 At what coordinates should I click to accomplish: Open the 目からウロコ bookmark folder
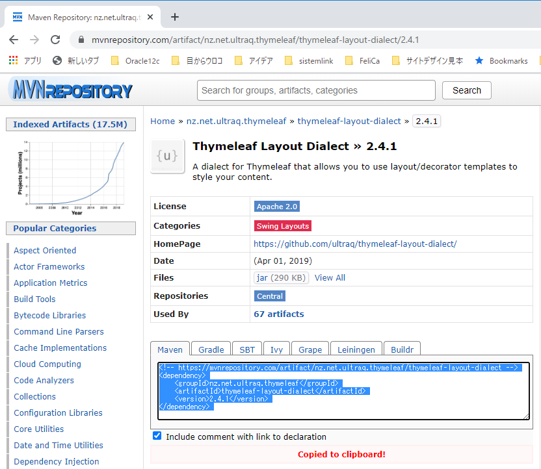click(197, 60)
